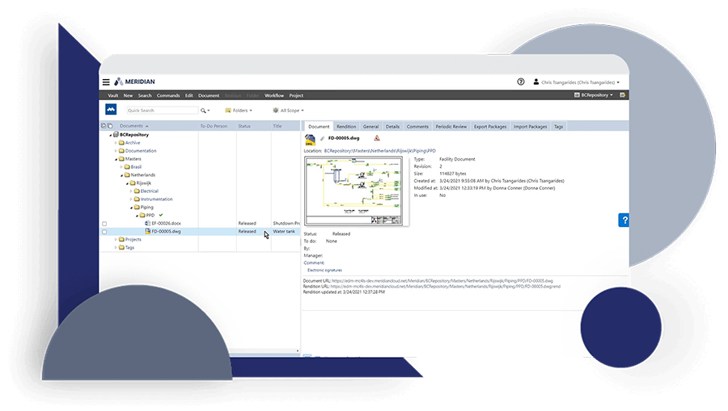
Task: Click the blue floating help button
Action: click(624, 220)
